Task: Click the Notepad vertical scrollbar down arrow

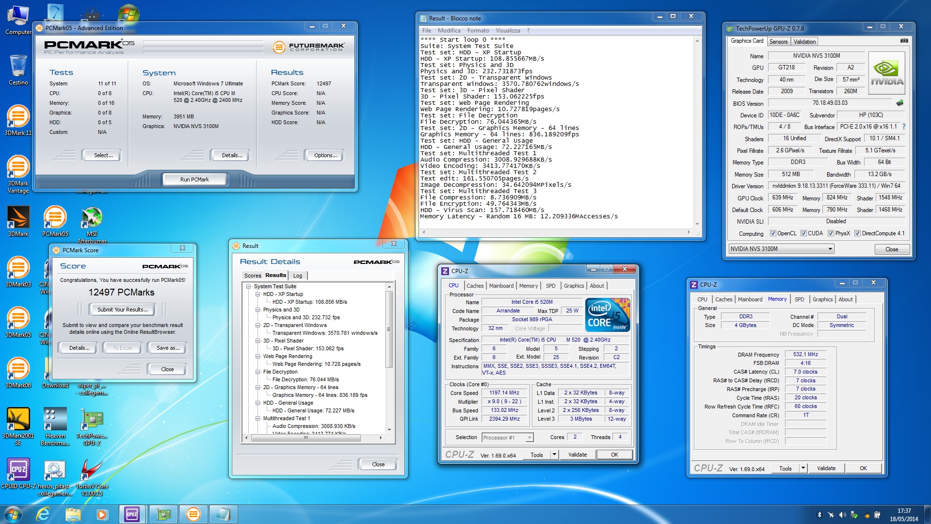Action: tap(697, 224)
